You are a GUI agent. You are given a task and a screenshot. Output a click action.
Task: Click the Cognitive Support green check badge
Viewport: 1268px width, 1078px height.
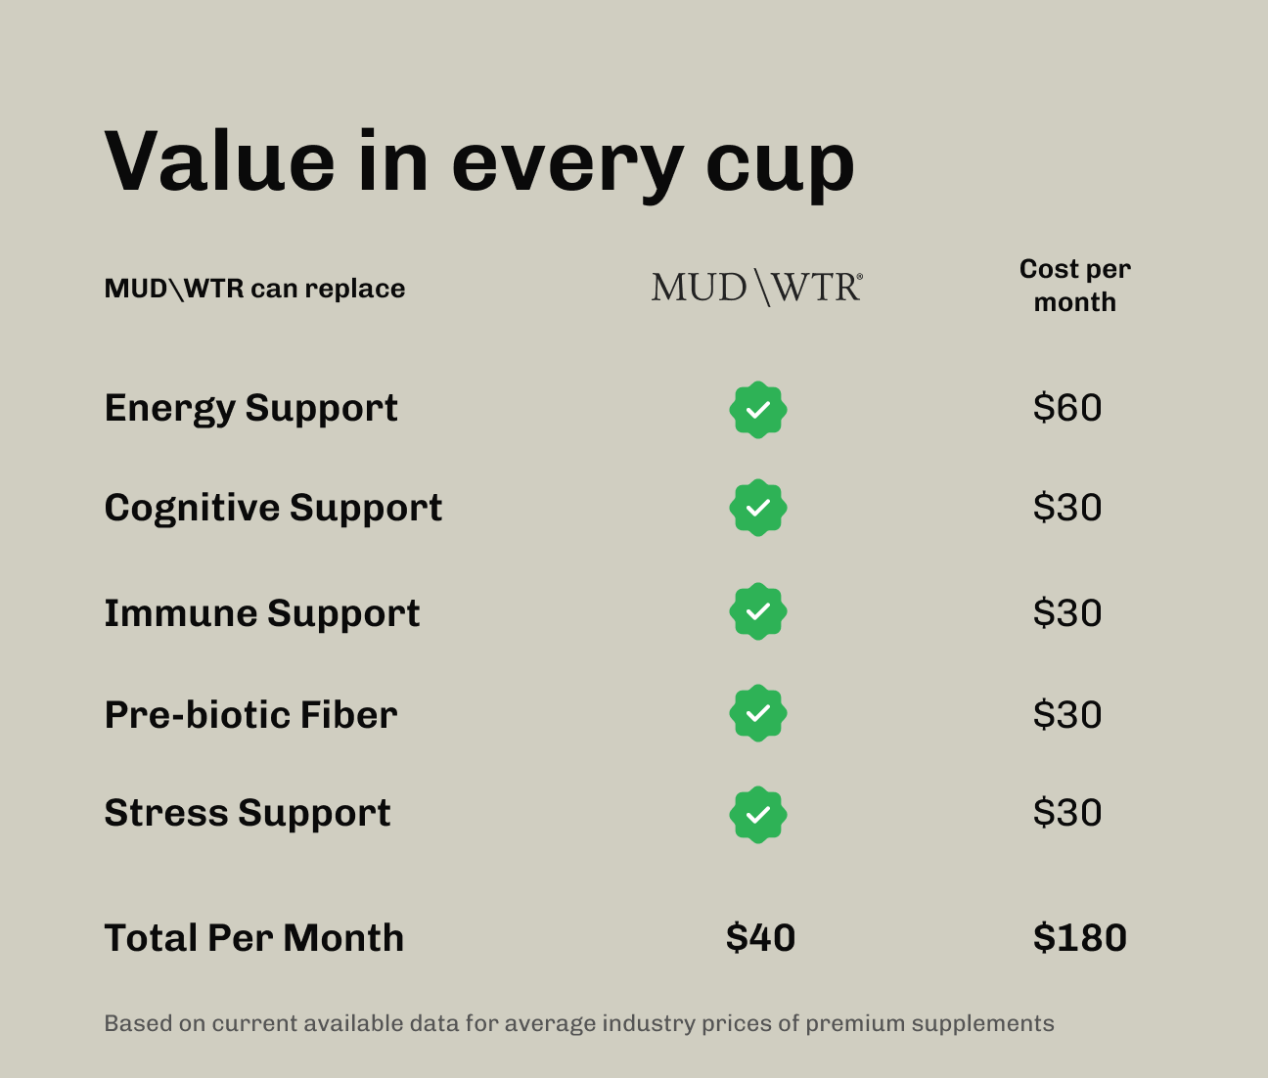point(758,508)
